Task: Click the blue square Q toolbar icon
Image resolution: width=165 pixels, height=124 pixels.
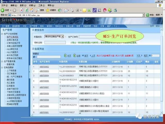Action: pyautogui.click(x=95, y=10)
